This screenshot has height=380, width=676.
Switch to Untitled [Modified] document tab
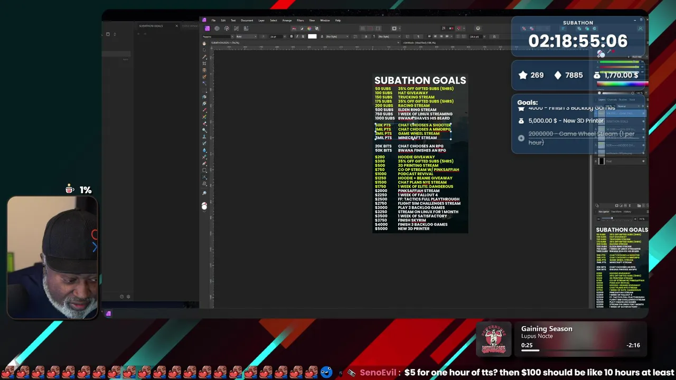point(419,42)
